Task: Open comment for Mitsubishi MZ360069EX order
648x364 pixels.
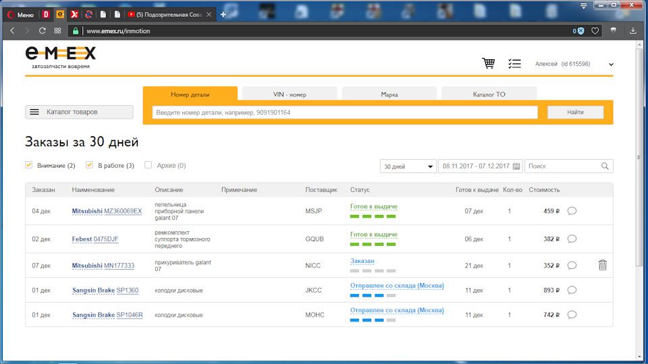Action: tap(572, 211)
